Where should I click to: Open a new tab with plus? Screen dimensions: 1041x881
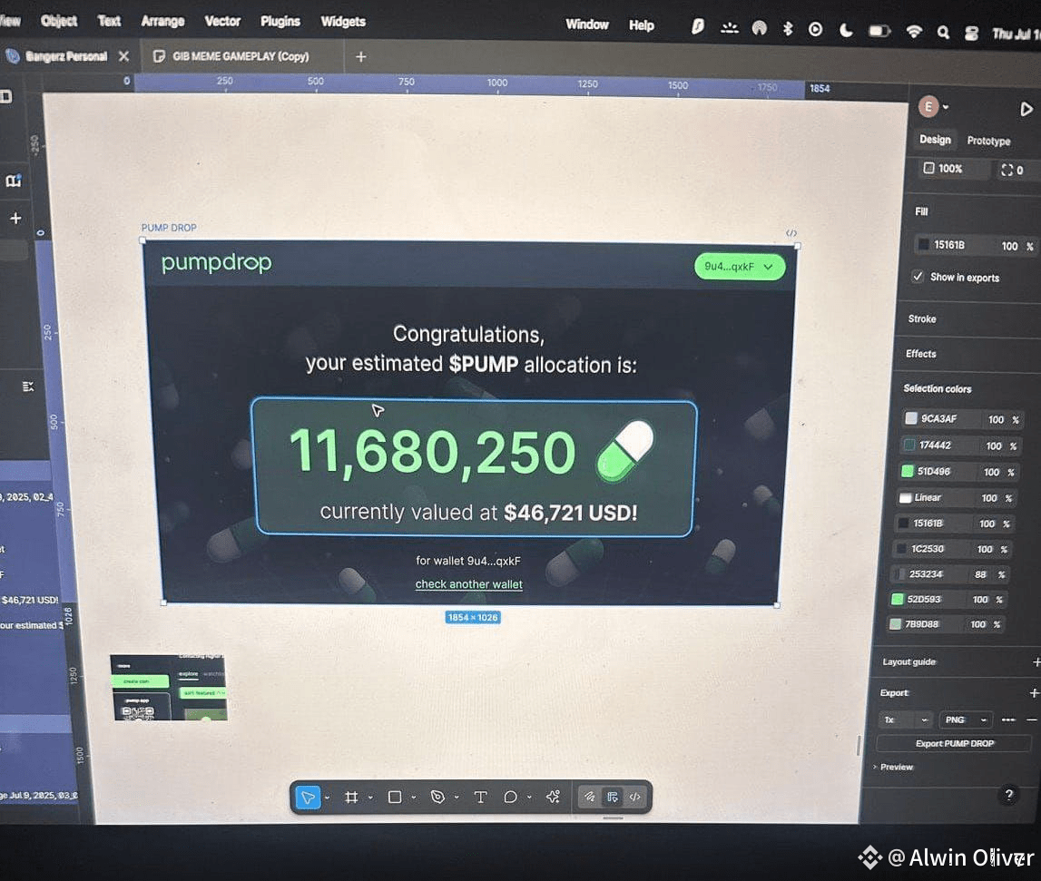[x=360, y=57]
